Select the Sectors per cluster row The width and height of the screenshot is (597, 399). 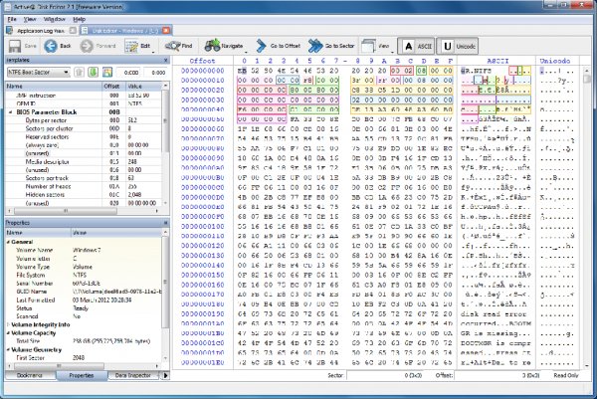pos(84,128)
